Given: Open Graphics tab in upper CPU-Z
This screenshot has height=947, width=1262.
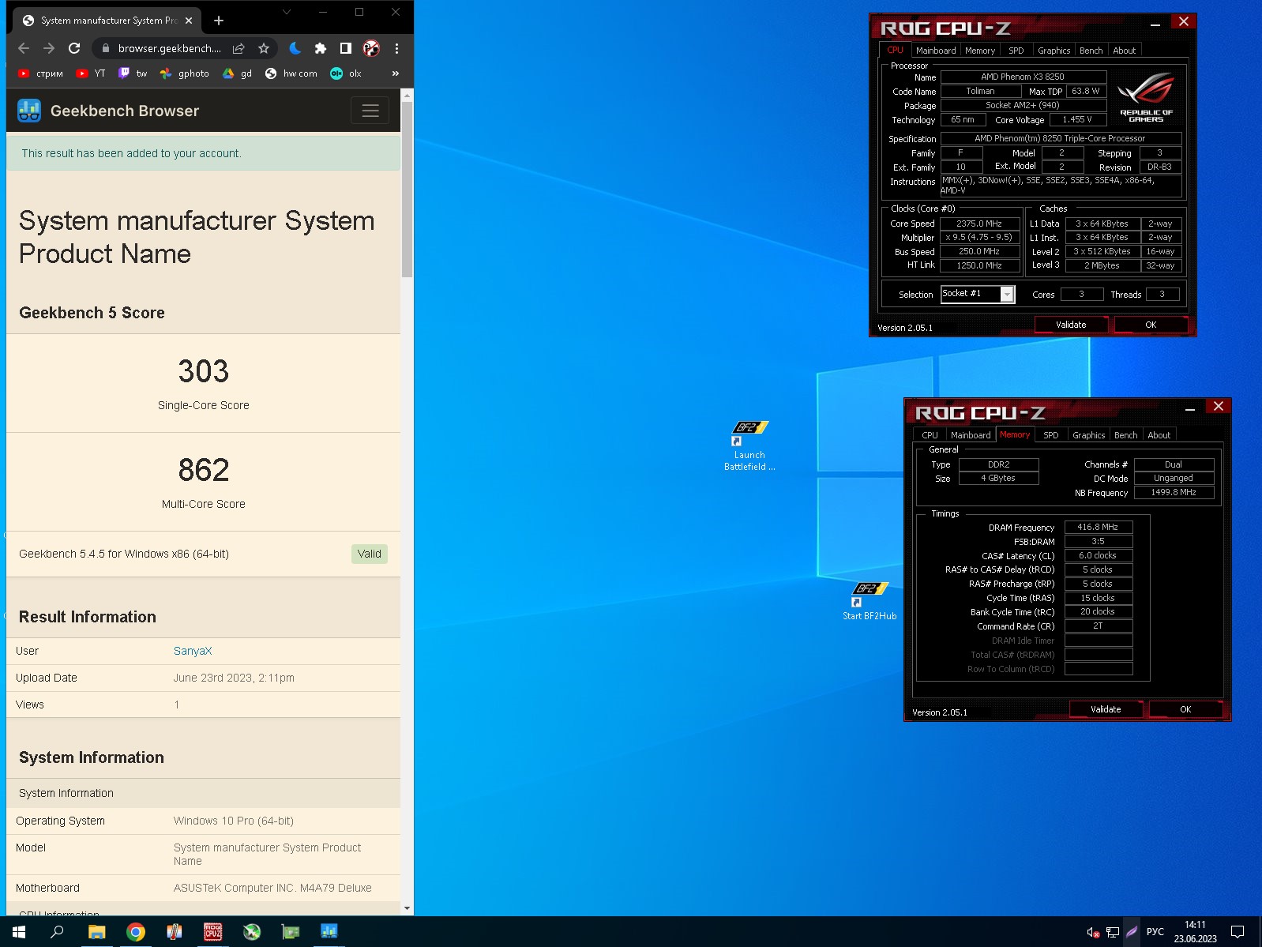Looking at the screenshot, I should tap(1054, 51).
